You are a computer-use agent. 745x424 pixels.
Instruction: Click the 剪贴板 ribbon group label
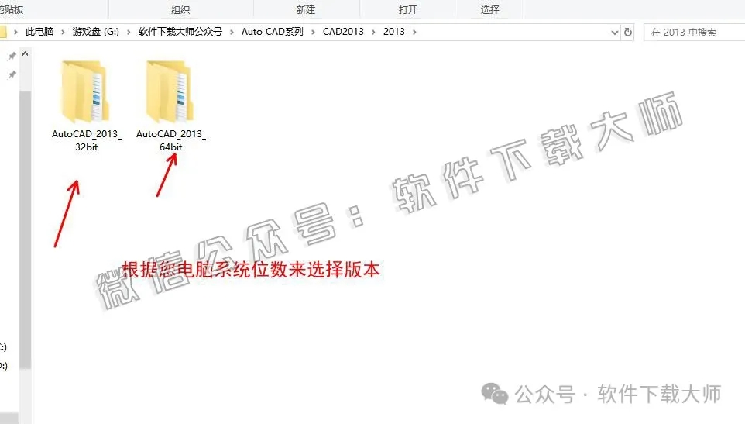[x=12, y=9]
